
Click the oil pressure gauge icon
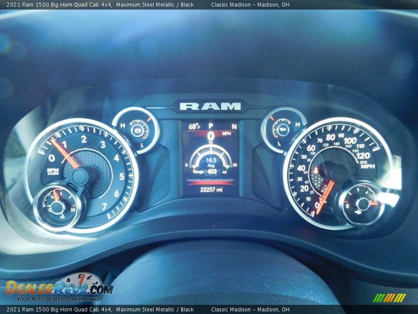pyautogui.click(x=283, y=129)
